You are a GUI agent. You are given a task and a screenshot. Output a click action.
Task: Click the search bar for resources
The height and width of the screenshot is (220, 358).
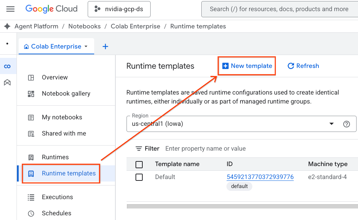click(279, 9)
